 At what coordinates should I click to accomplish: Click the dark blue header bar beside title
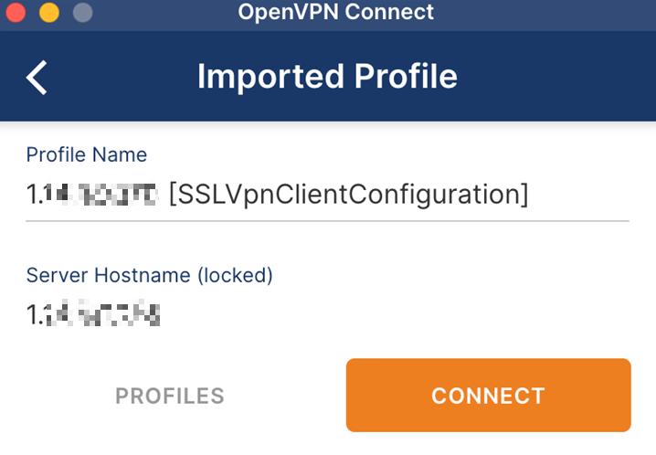pos(556,77)
